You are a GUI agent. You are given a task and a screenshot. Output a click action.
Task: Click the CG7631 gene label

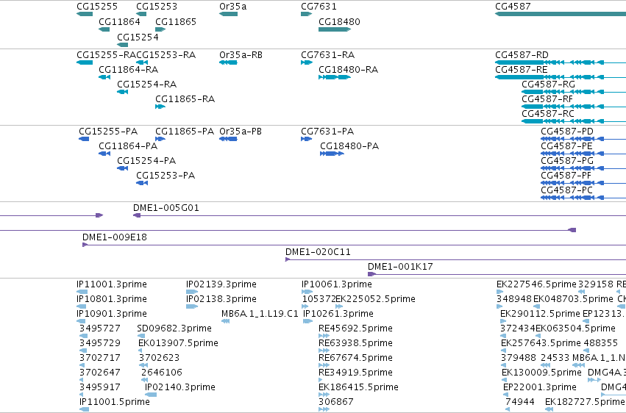click(x=319, y=7)
